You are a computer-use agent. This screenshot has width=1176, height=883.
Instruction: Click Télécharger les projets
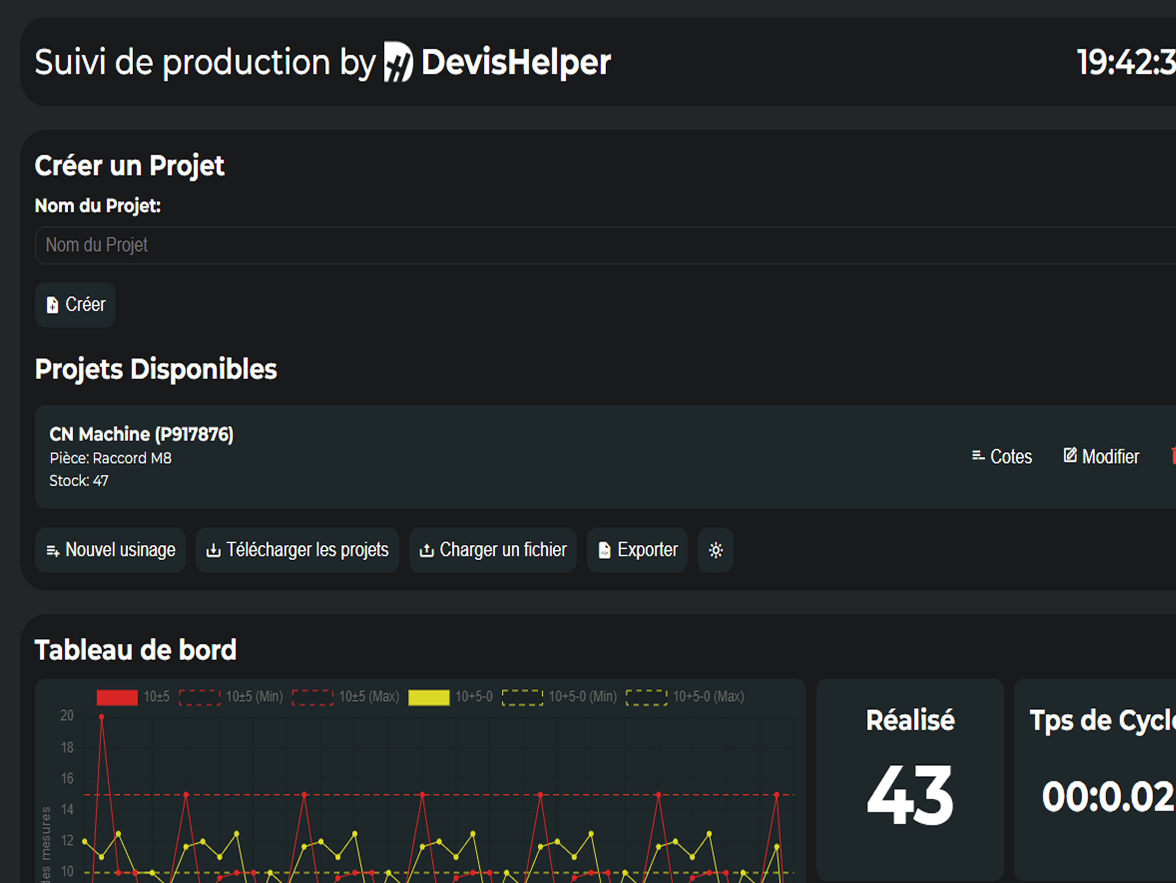(297, 550)
